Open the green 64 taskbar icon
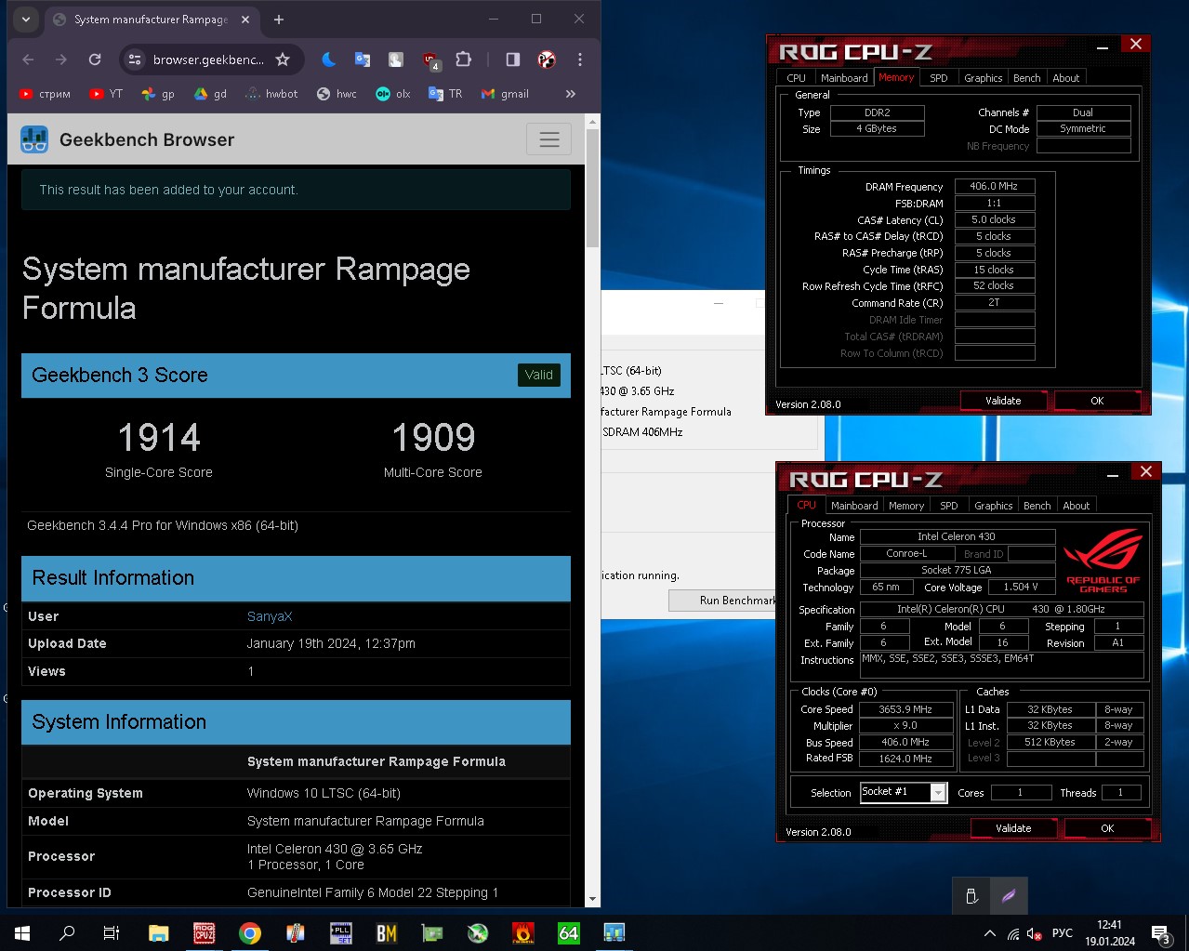The height and width of the screenshot is (951, 1189). pyautogui.click(x=568, y=932)
